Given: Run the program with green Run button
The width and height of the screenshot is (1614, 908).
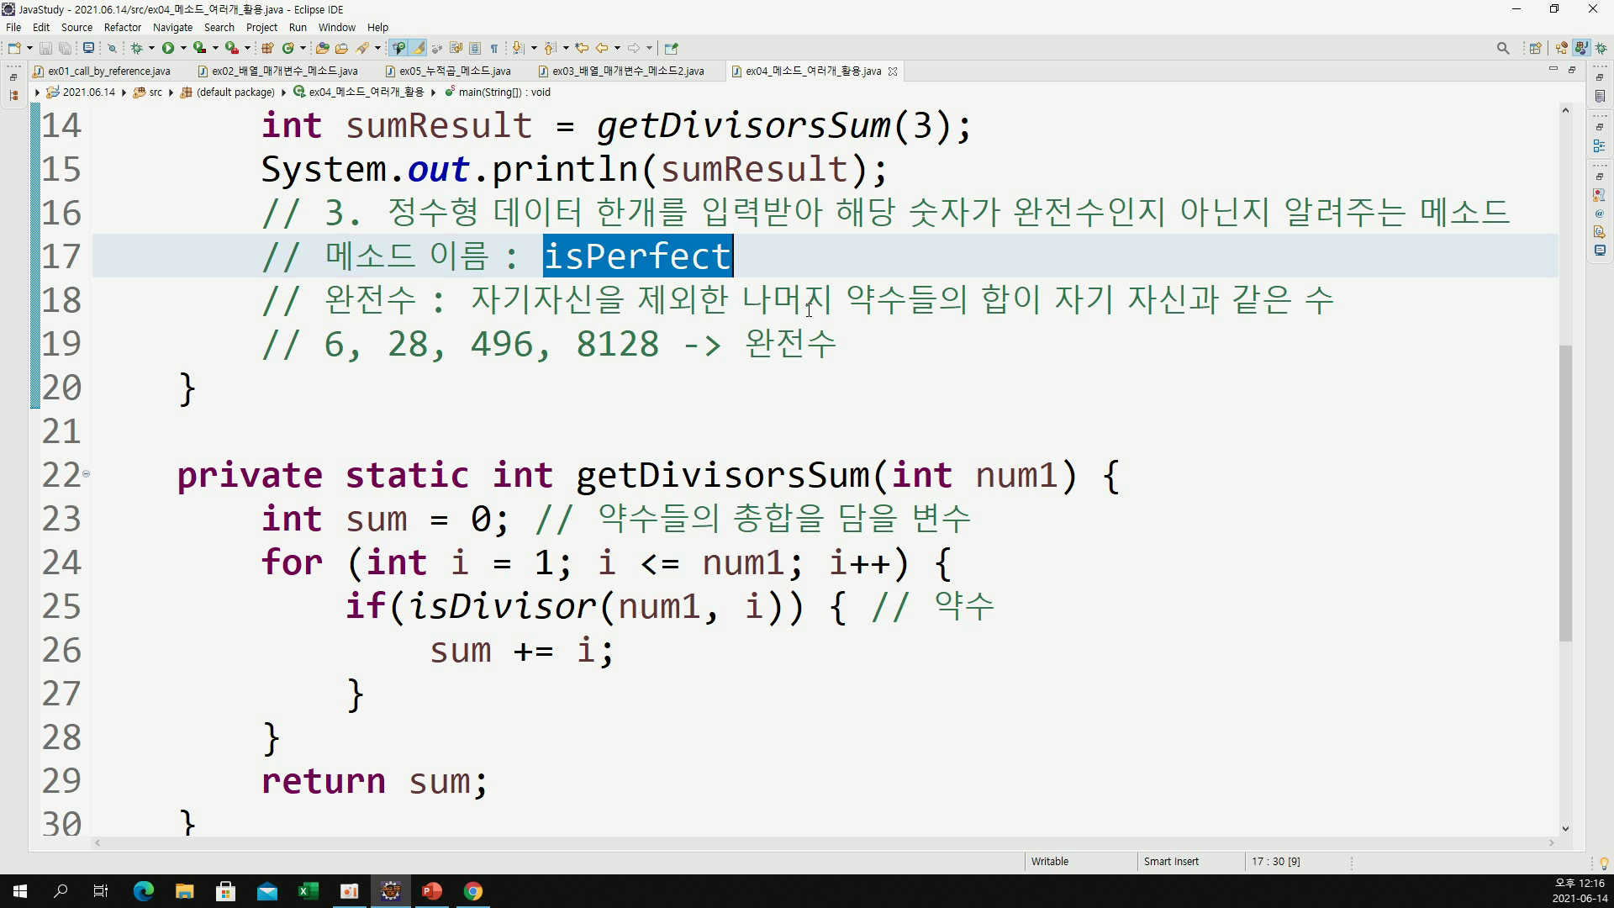Looking at the screenshot, I should [x=168, y=48].
